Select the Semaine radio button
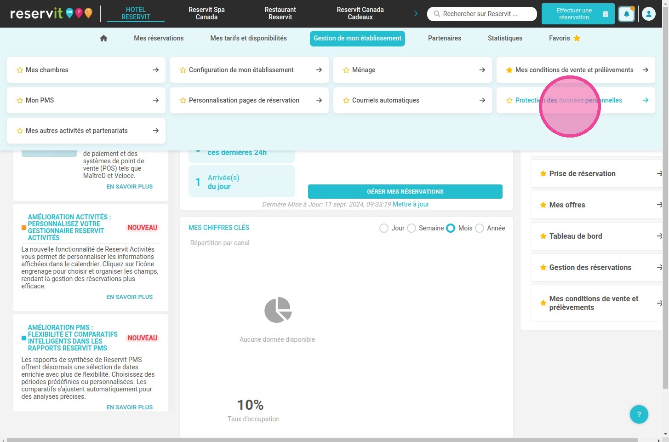Screen dimensions: 669x442 pos(412,228)
